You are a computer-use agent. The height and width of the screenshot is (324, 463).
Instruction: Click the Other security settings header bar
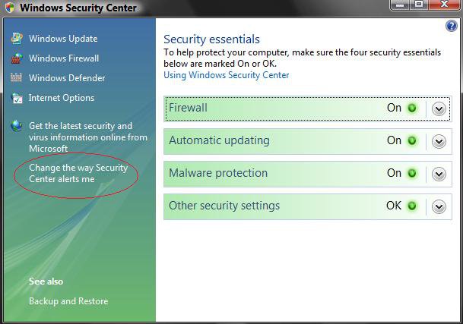coord(308,206)
